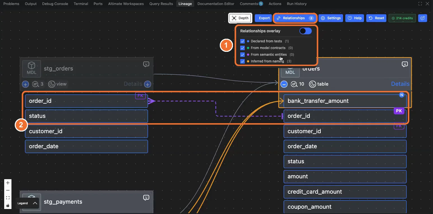433x214 pixels.
Task: Click the Help button
Action: coord(355,18)
